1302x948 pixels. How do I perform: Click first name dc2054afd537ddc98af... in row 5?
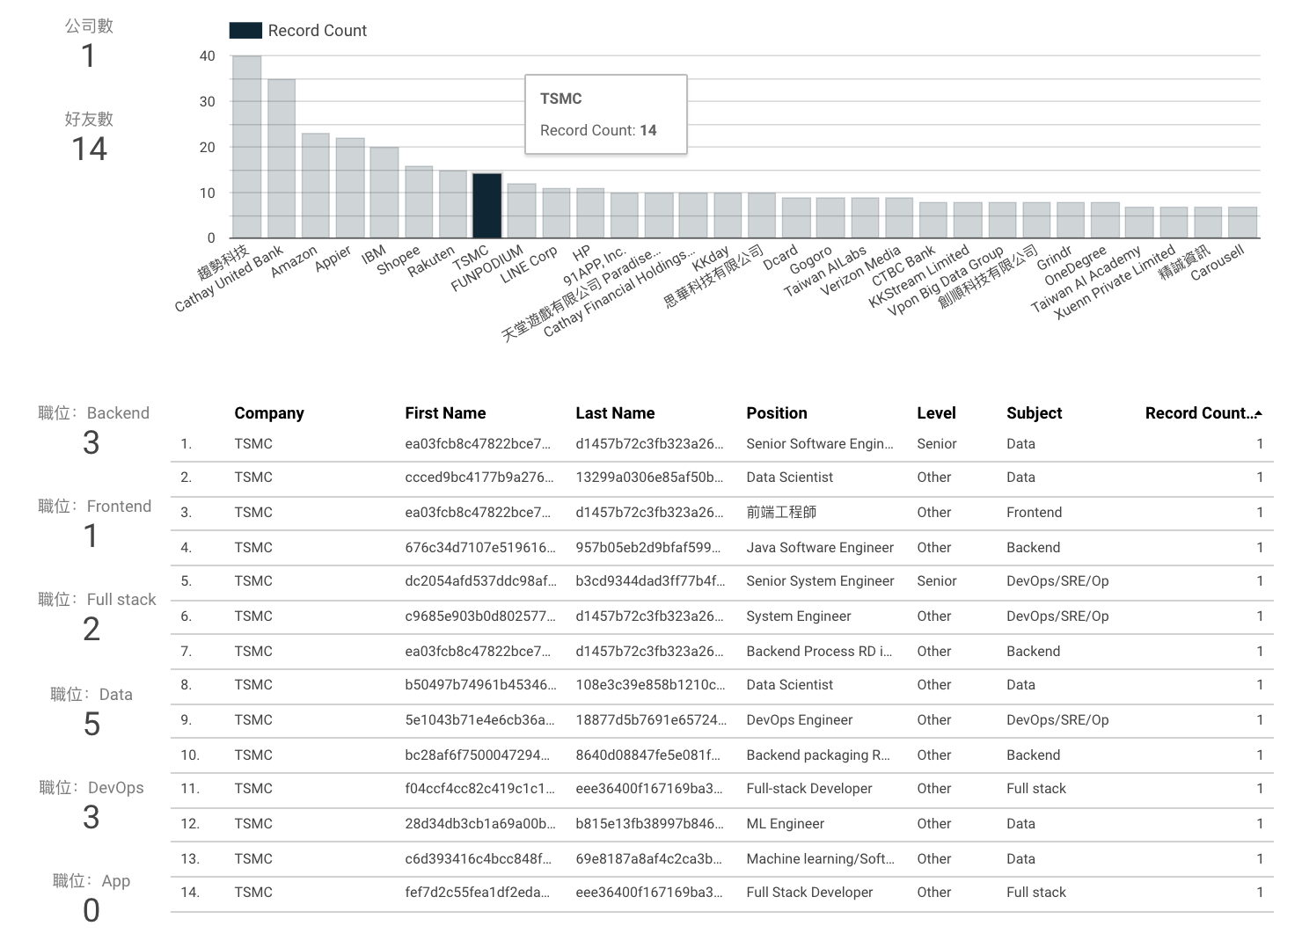[x=480, y=581]
